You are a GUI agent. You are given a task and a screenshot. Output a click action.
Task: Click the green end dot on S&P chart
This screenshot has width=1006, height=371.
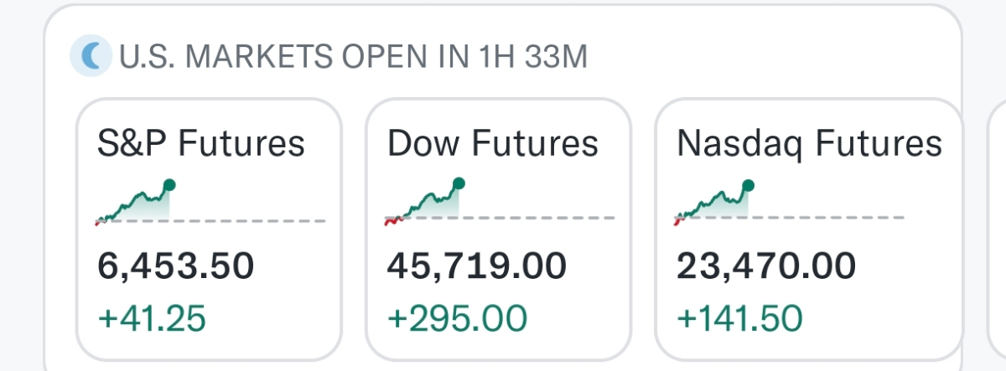[170, 184]
